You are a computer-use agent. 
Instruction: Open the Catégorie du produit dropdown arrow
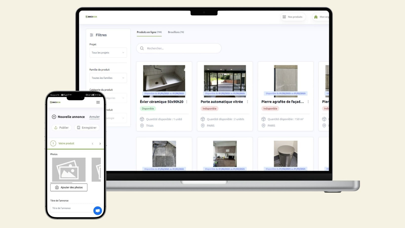point(123,98)
